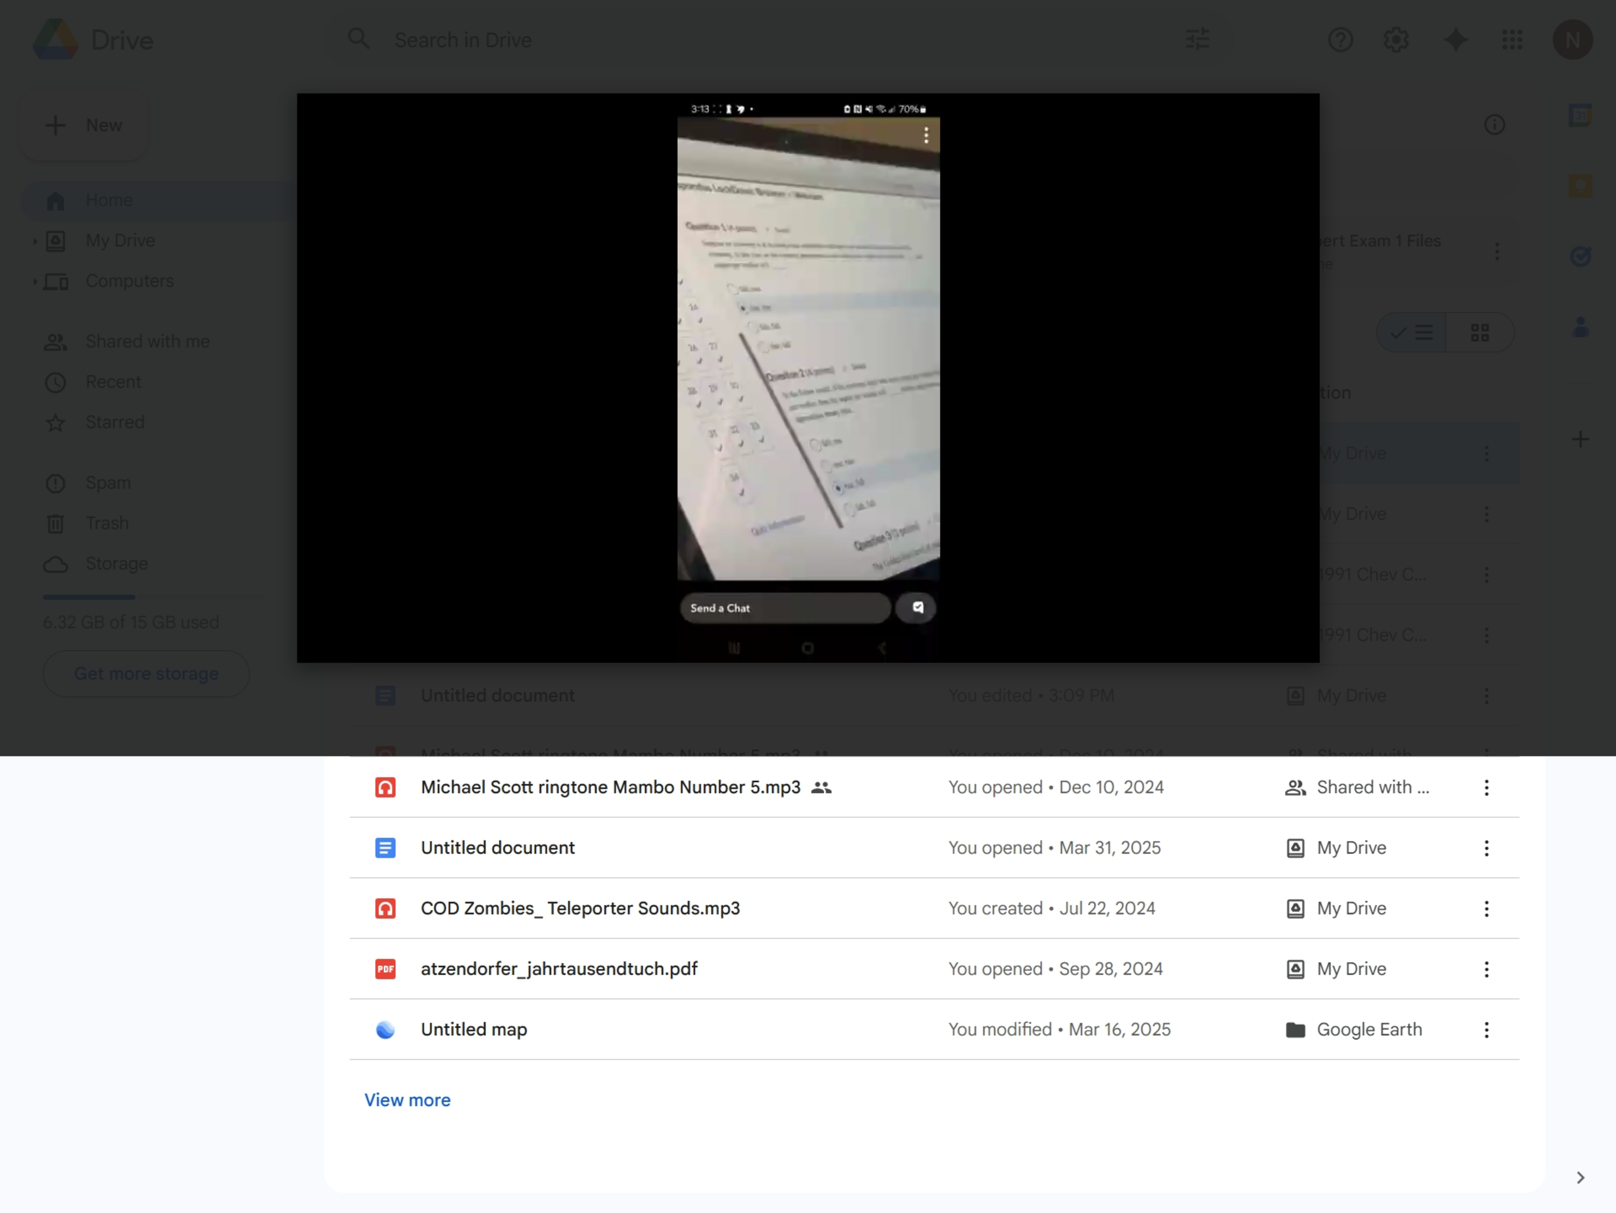The width and height of the screenshot is (1616, 1213).
Task: Open more actions for COD Zombies mp3 row
Action: point(1486,908)
